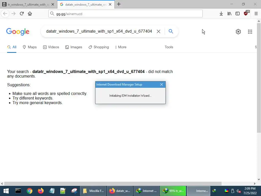Switch to the Internet ... IDM taskbar window
This screenshot has width=261, height=196.
coord(147,191)
